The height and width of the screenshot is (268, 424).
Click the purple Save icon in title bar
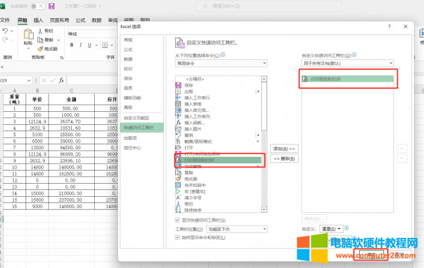click(x=51, y=6)
